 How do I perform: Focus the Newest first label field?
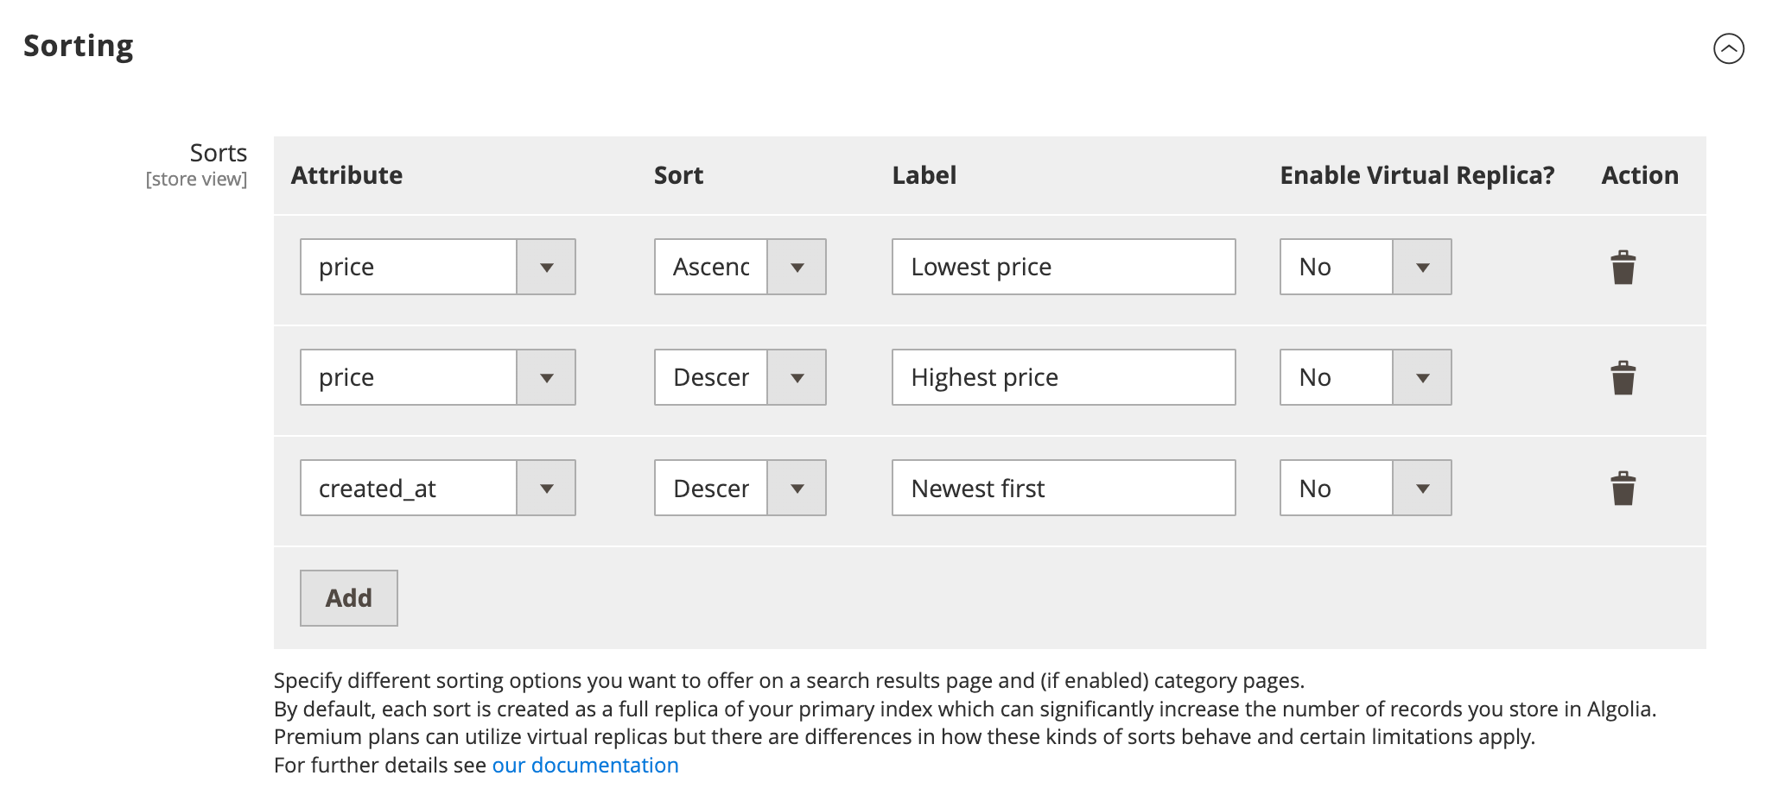click(1063, 488)
